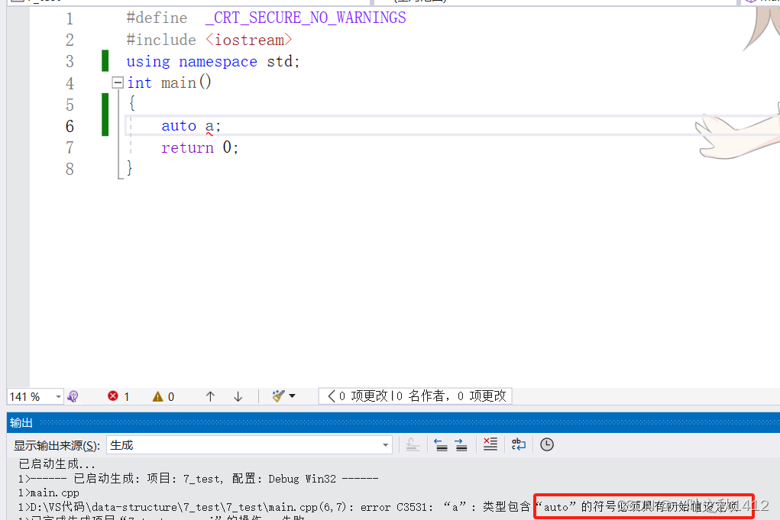Viewport: 780px width, 520px height.
Task: Collapse the main function with the minus expander
Action: tap(117, 82)
